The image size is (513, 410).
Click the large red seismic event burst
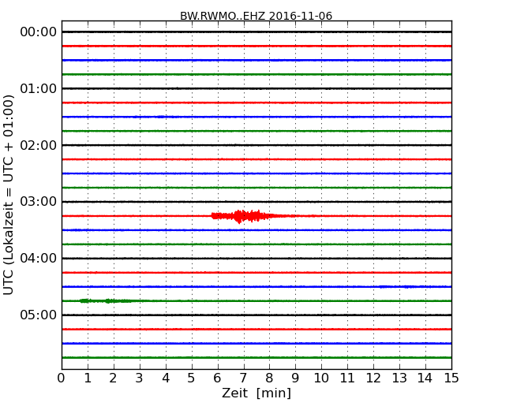[x=244, y=216]
